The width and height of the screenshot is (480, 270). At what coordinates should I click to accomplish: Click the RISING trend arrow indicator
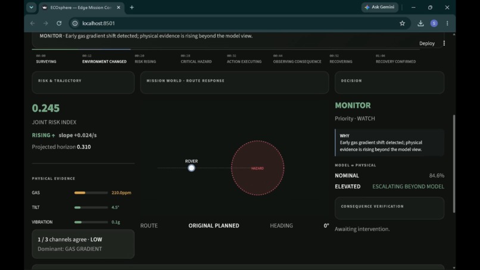point(43,135)
